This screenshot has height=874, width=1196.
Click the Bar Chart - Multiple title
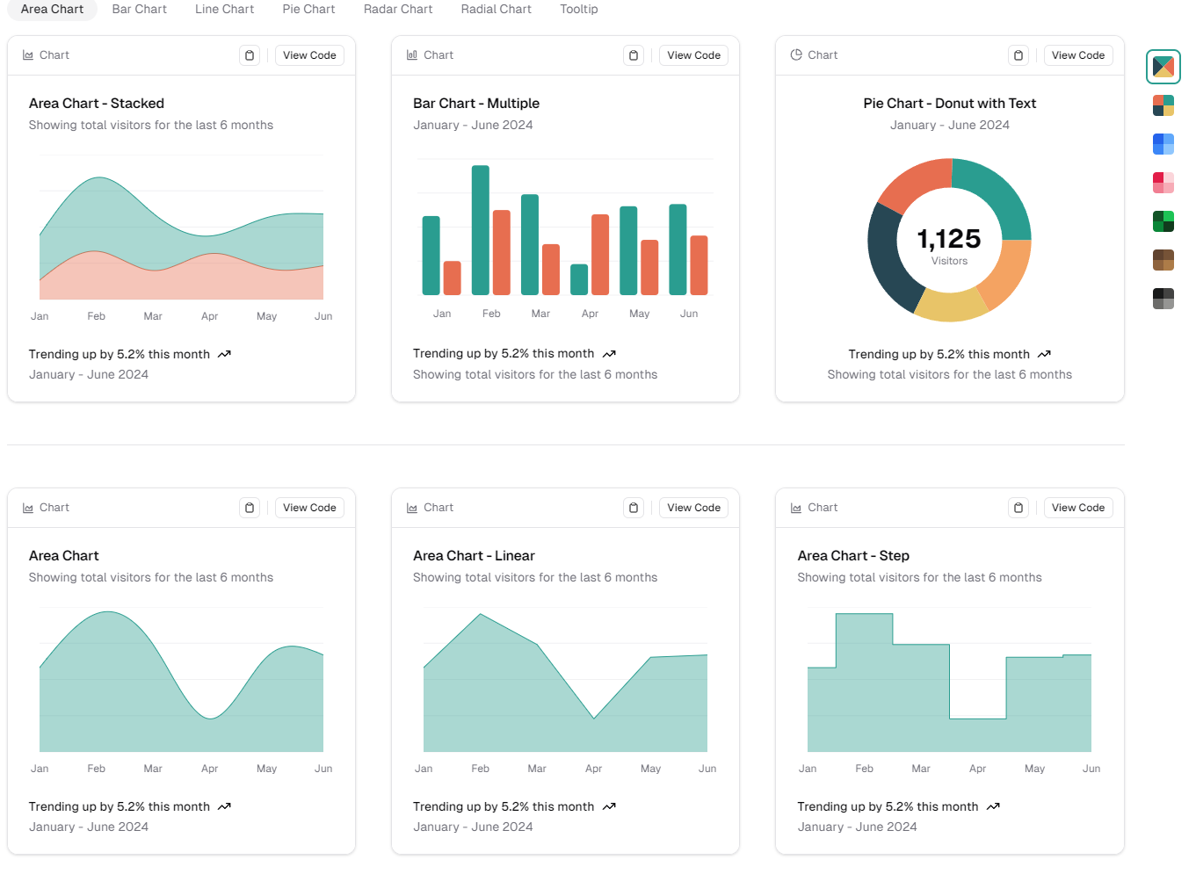coord(476,104)
